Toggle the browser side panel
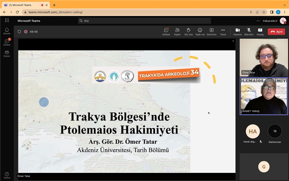289x181 pixels. tap(272, 12)
